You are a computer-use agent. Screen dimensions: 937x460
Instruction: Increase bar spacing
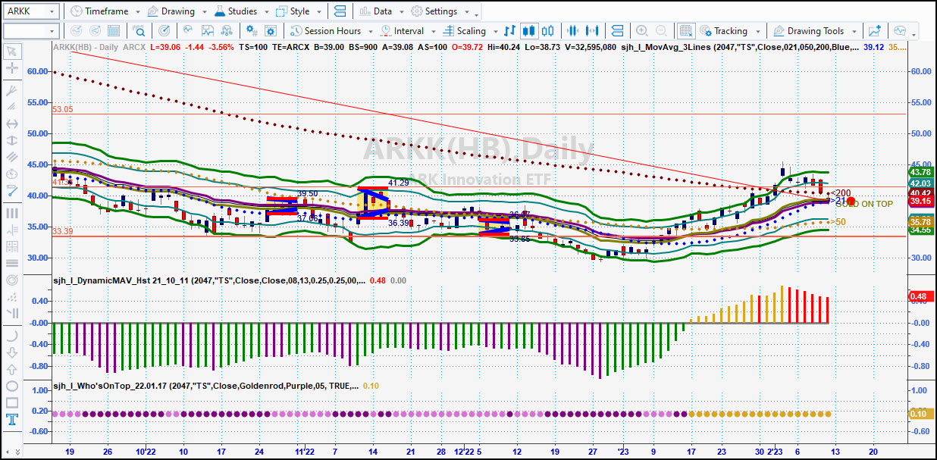tap(593, 31)
